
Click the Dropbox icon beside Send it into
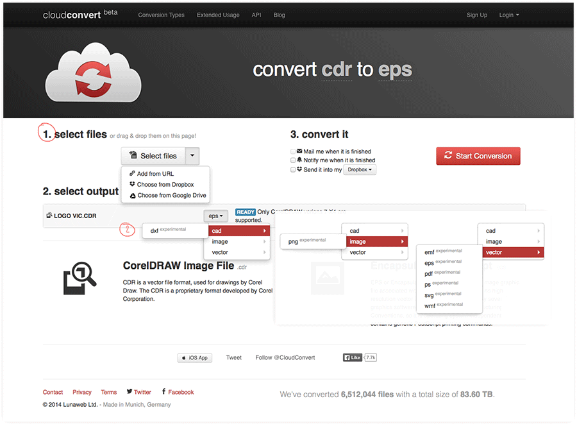coord(299,169)
